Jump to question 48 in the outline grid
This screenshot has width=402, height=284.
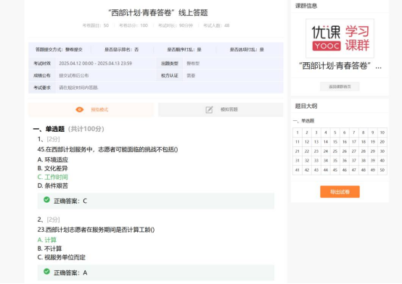click(x=364, y=170)
